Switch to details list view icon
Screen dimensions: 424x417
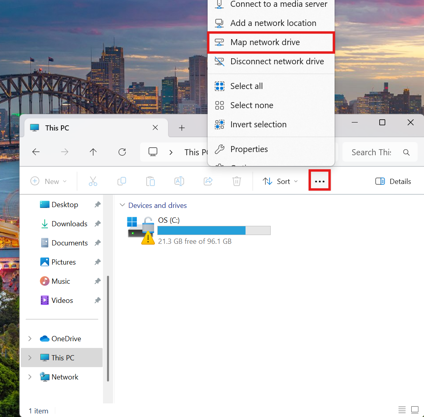pos(402,410)
